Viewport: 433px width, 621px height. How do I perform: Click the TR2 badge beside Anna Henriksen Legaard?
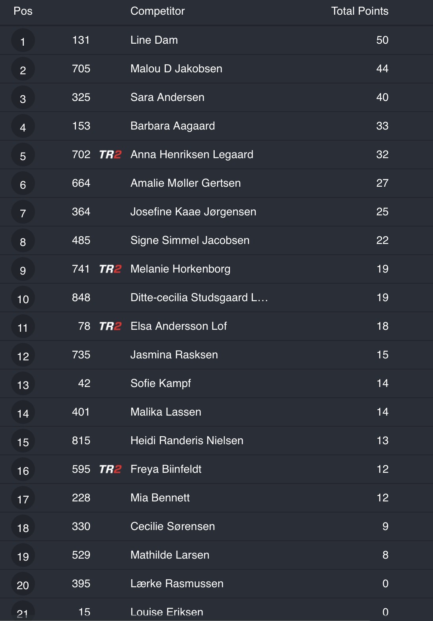tap(110, 155)
